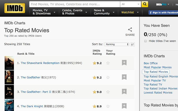
Task: Rate The Shawshank Redemption with the empty star
Action: (108, 63)
